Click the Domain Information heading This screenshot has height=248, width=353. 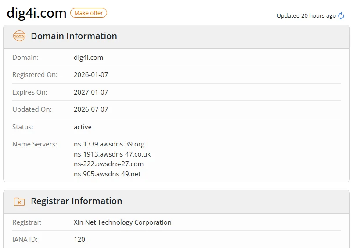74,36
